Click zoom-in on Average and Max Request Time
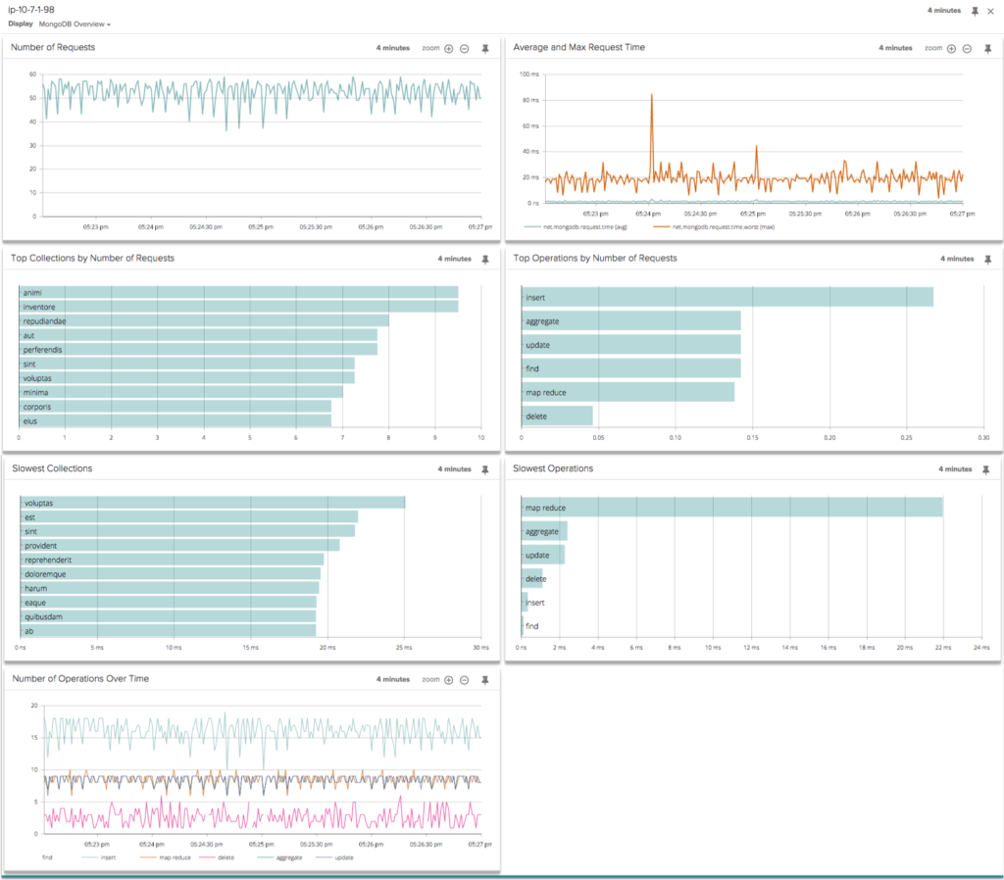Viewport: 1004px width, 880px height. click(950, 47)
